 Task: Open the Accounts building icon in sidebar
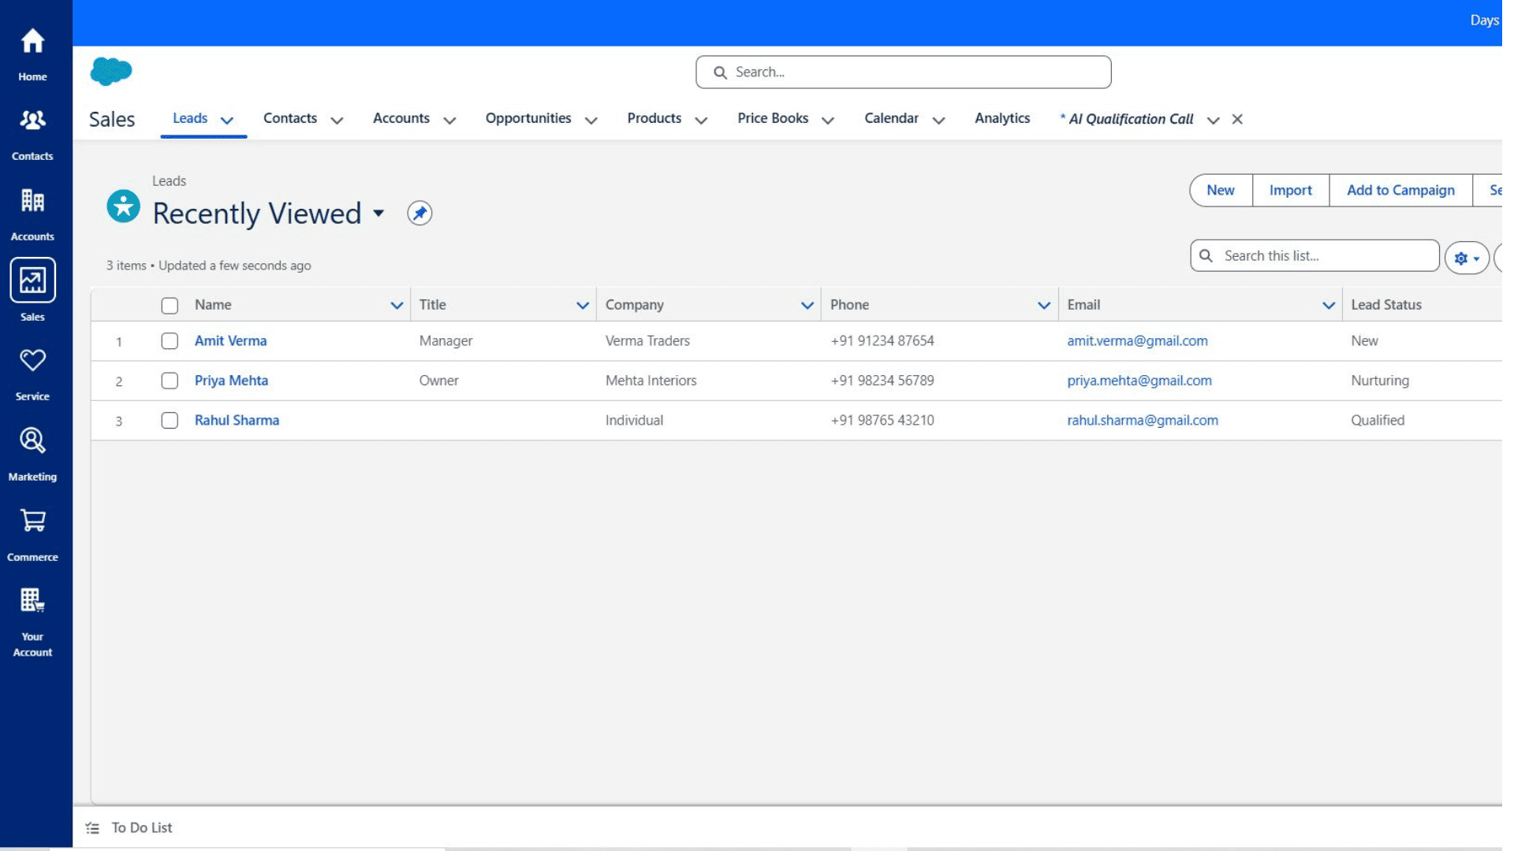(x=32, y=201)
